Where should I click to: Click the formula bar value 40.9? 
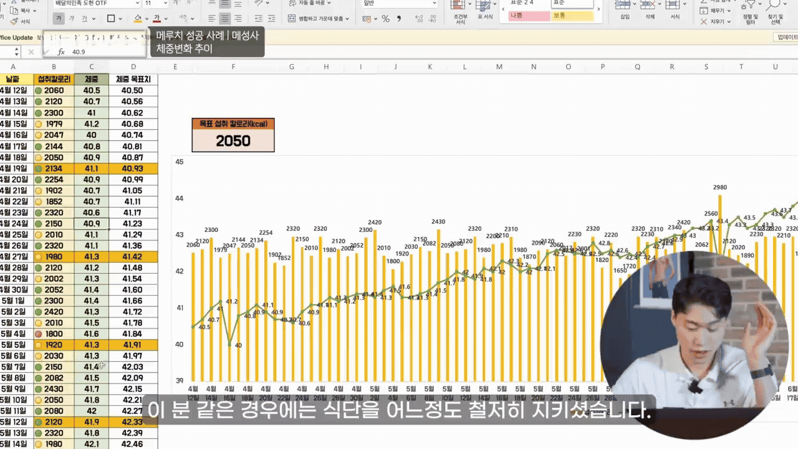[79, 52]
